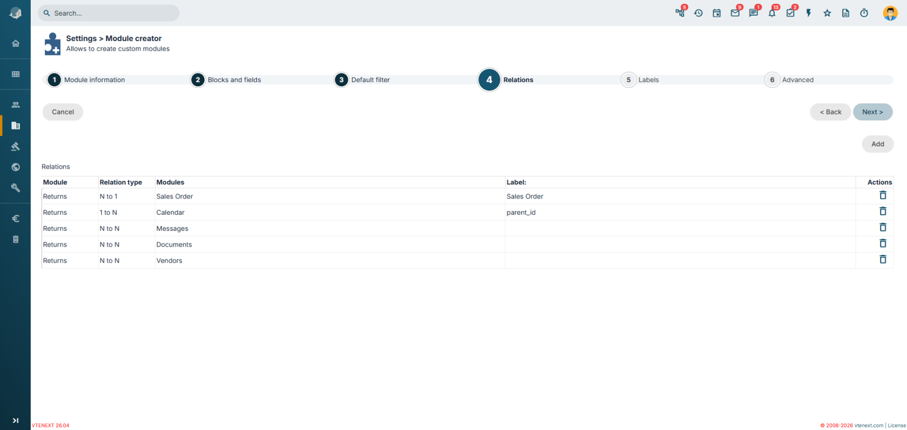Click the VTENEXT 26.04 version text
This screenshot has height=430, width=907.
[x=50, y=425]
